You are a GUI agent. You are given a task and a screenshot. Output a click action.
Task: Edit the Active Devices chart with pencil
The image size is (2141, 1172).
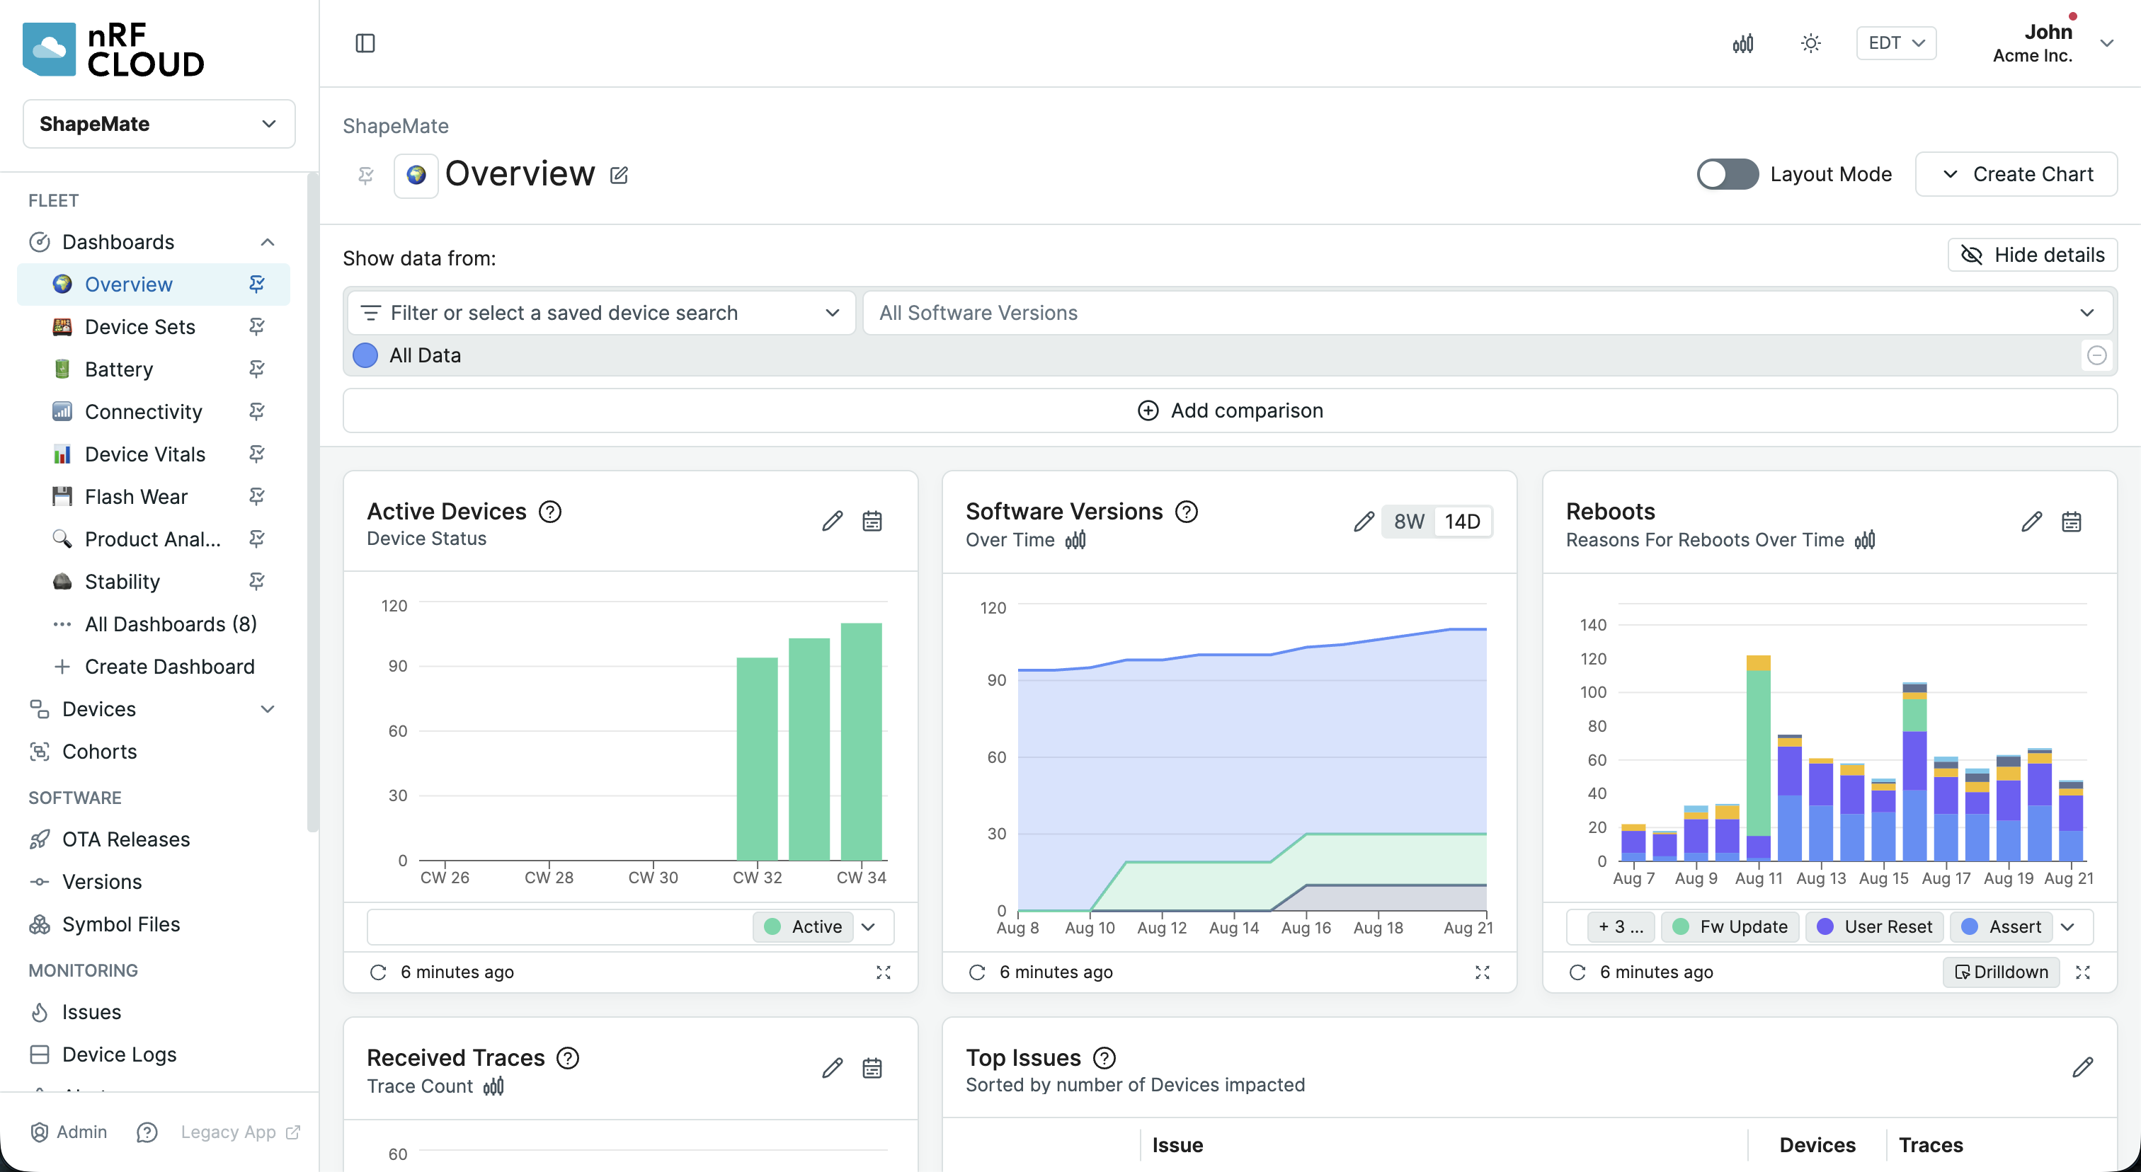(832, 521)
